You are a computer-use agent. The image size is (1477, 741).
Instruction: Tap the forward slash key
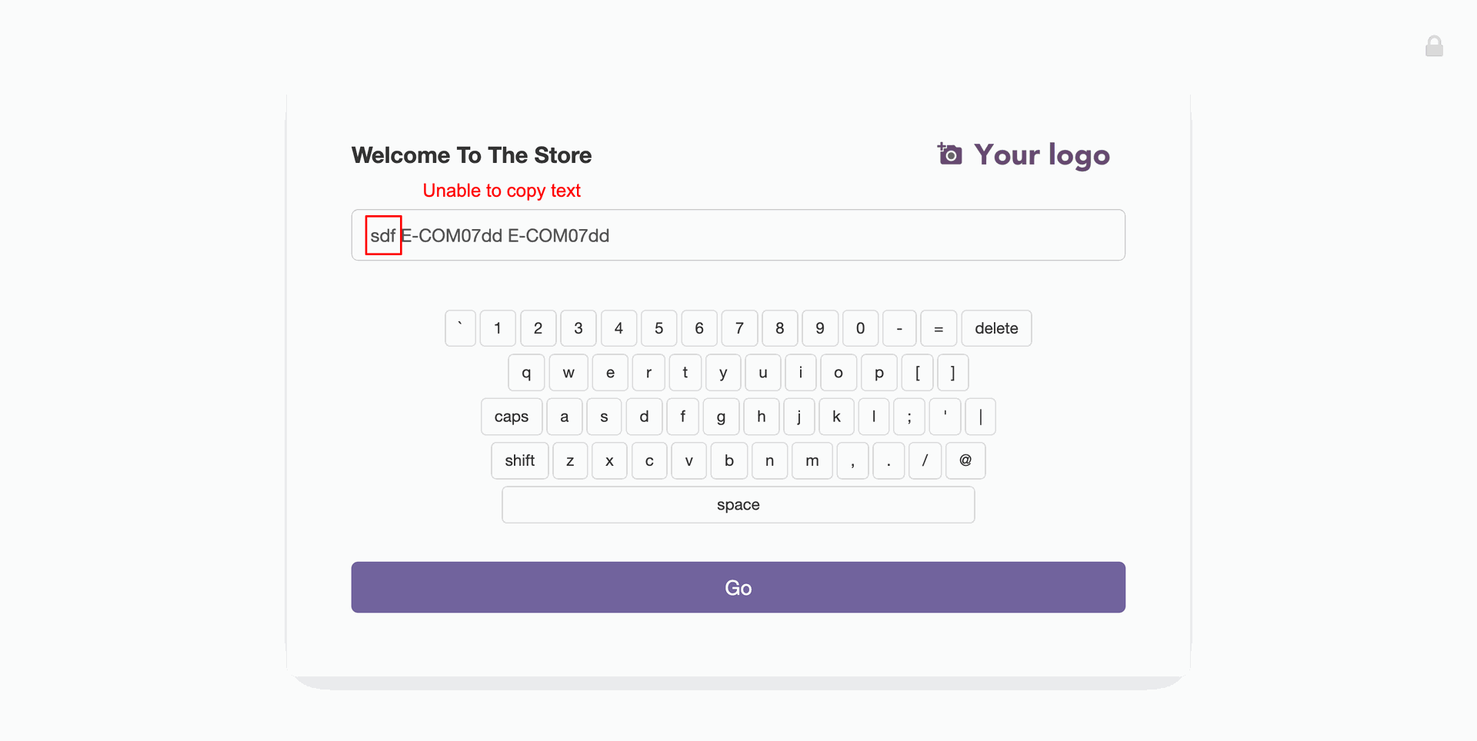point(925,460)
